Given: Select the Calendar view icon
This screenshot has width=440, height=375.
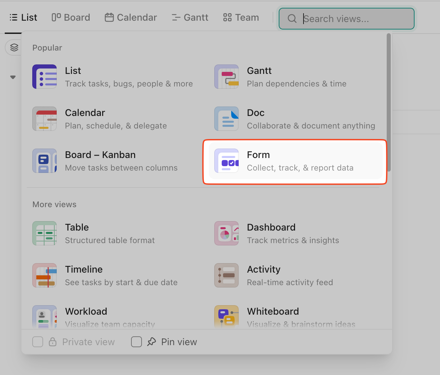Looking at the screenshot, I should [x=44, y=119].
